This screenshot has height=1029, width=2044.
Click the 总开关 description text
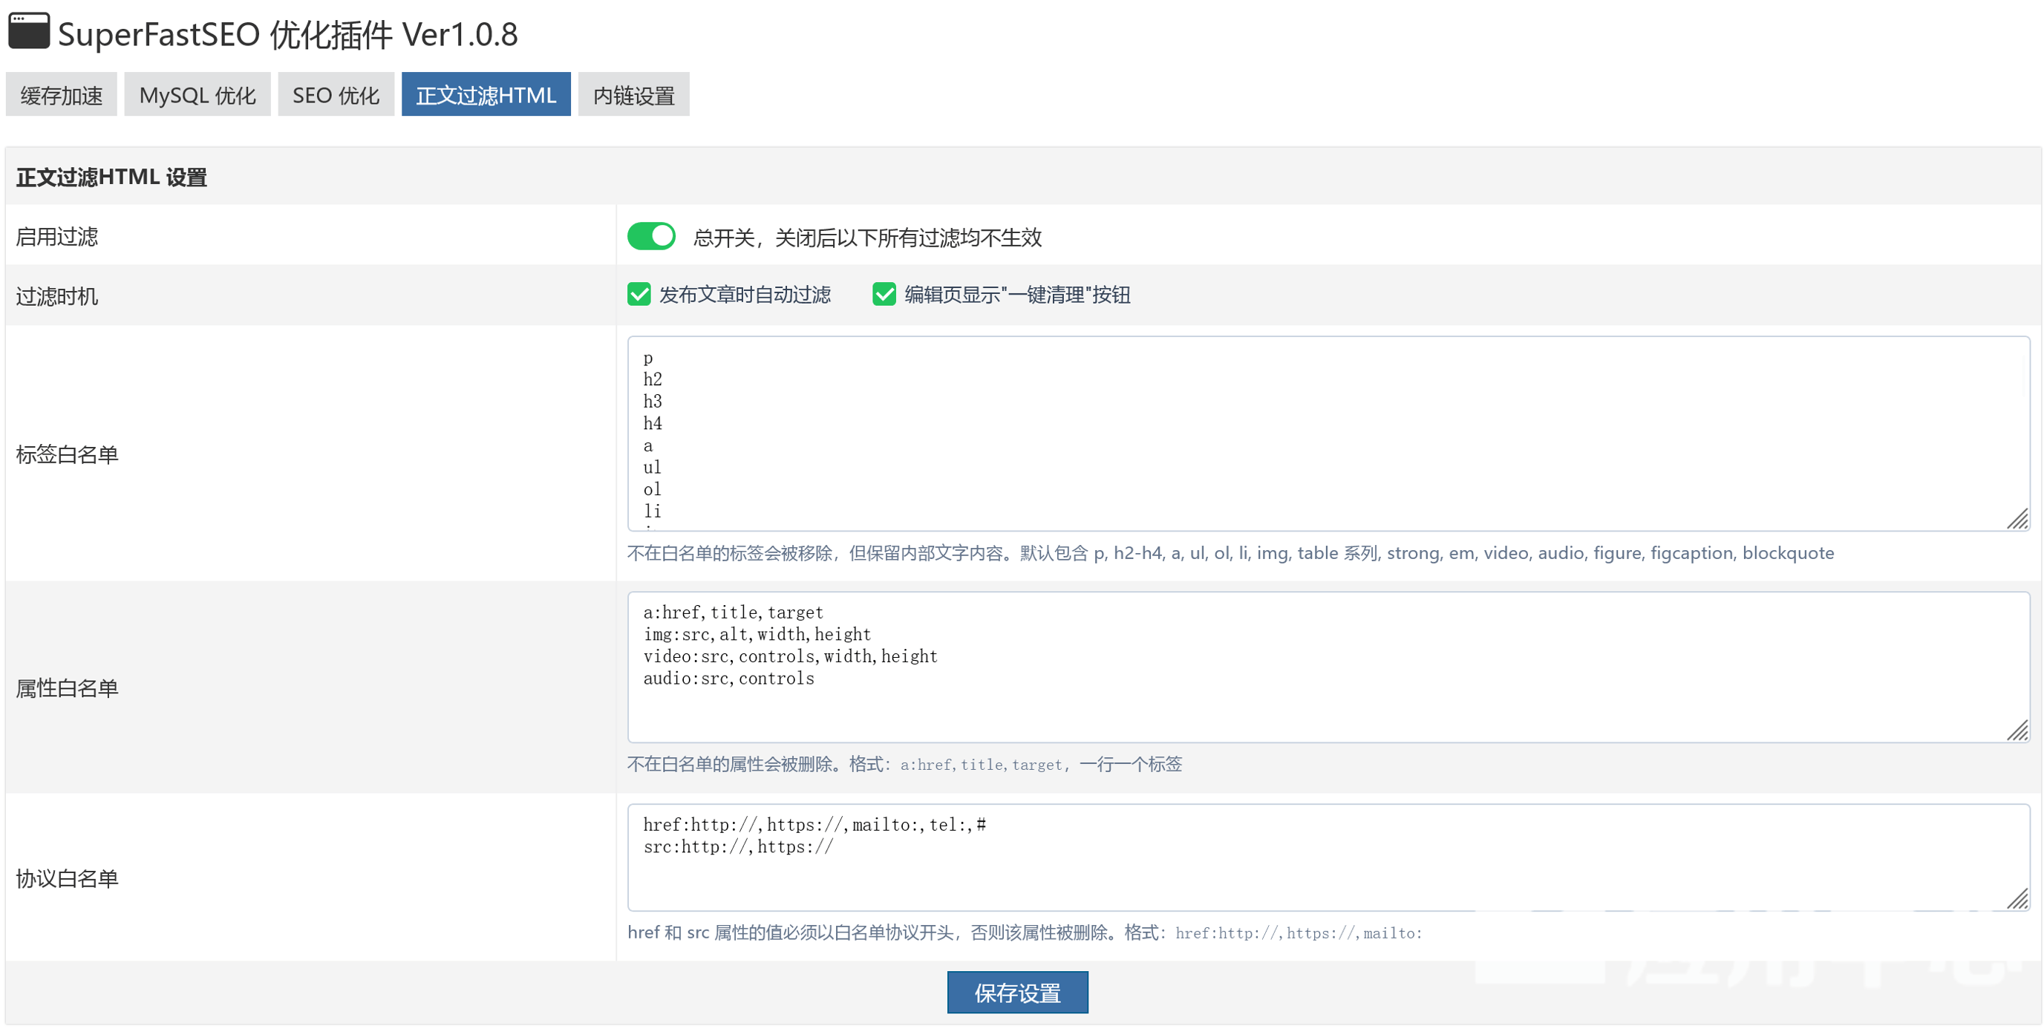(x=867, y=238)
